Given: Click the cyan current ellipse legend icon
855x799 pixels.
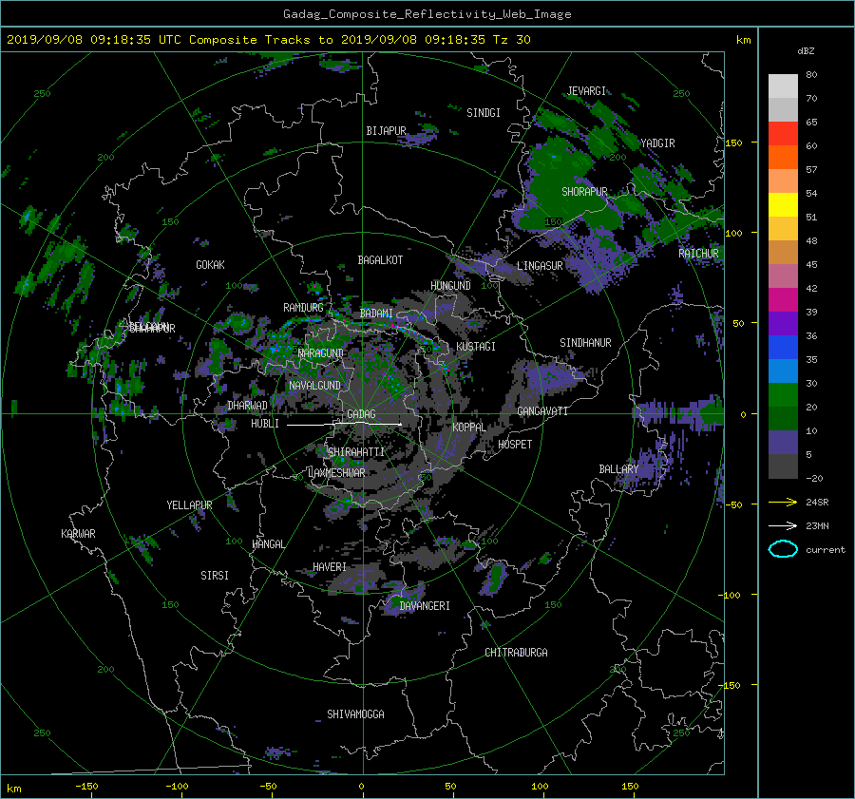Looking at the screenshot, I should click(x=783, y=549).
